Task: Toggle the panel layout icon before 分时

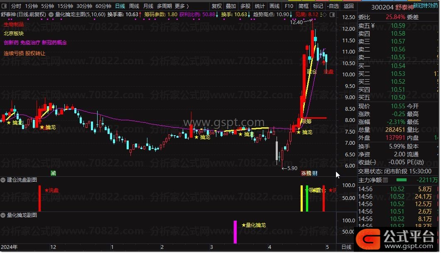Action: [x=4, y=6]
